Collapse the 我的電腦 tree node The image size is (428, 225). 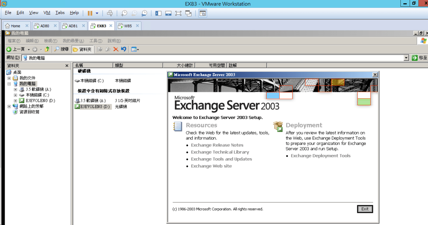pyautogui.click(x=9, y=84)
